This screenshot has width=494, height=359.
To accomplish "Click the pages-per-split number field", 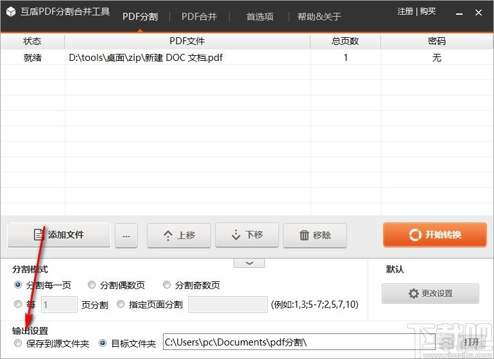I will pos(59,305).
